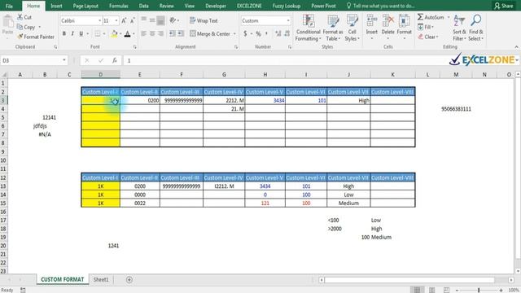
Task: Open the borders icon in Font group
Action: 98,33
